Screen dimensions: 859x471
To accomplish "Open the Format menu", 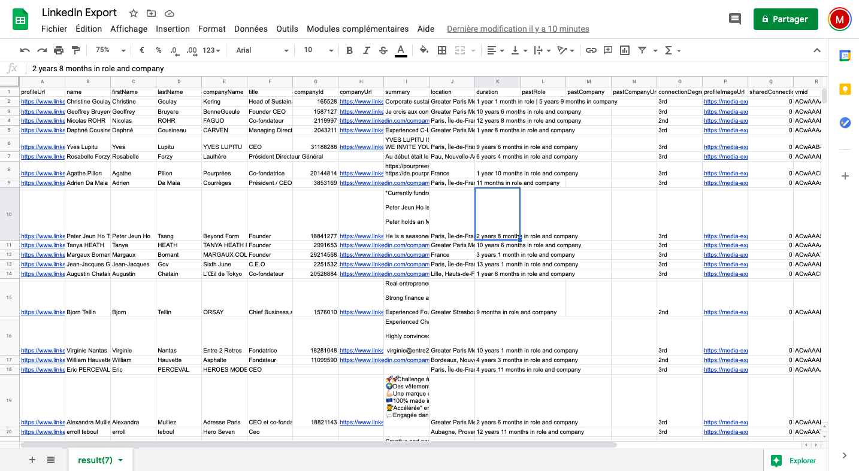I will [212, 29].
